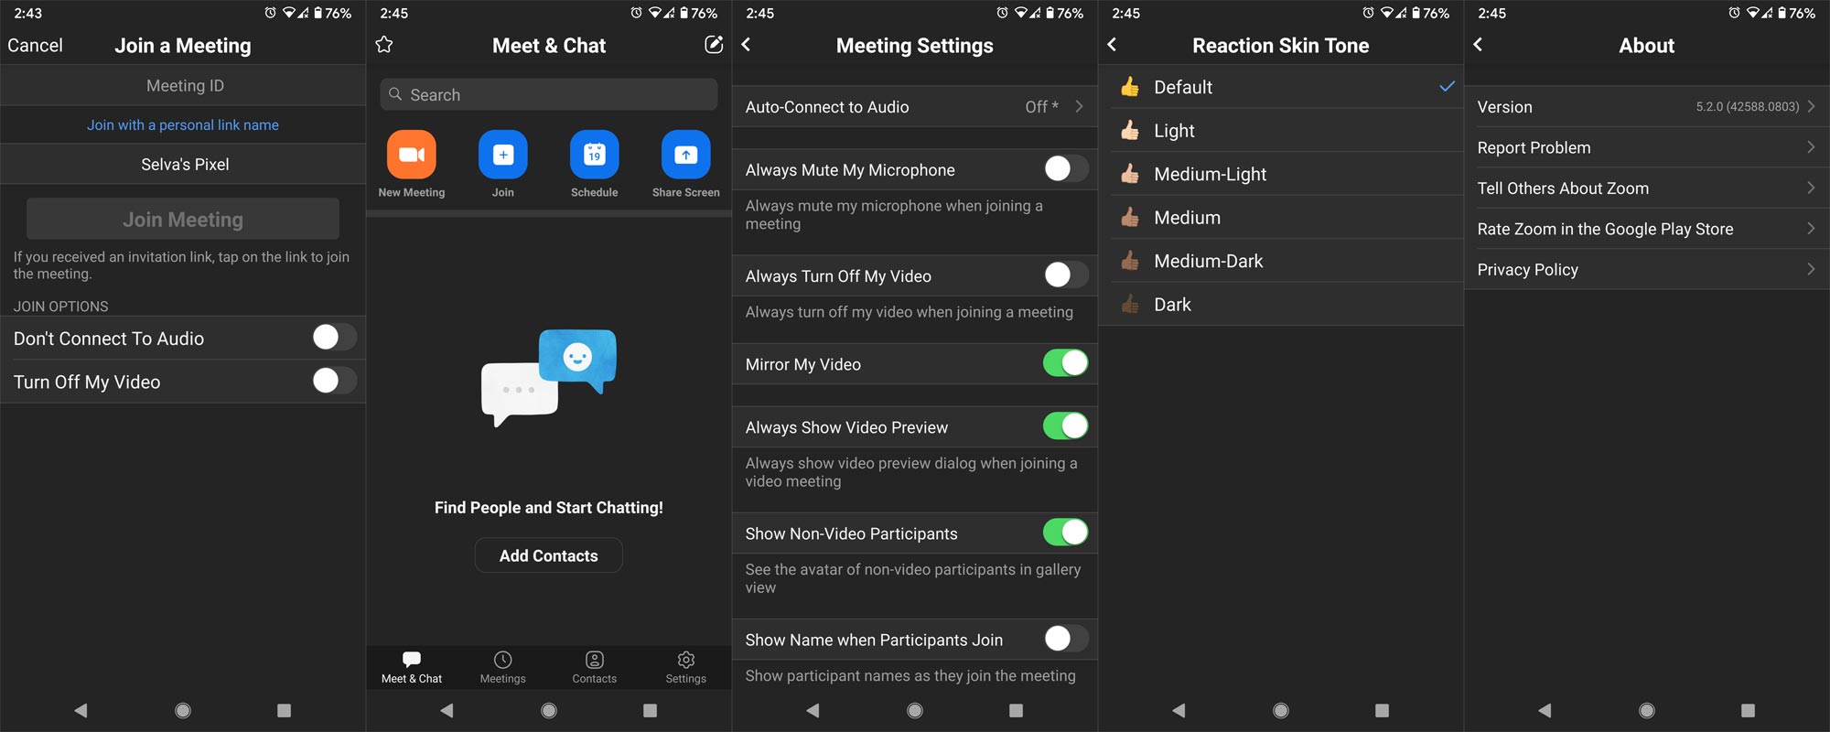Go back from About screen
This screenshot has height=732, width=1830.
coord(1479,45)
